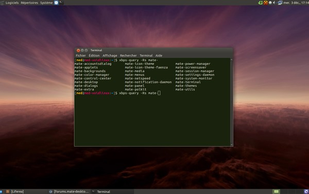Click mate-applets in the terminal output
Viewport: 309px width, 194px height.
click(x=86, y=67)
